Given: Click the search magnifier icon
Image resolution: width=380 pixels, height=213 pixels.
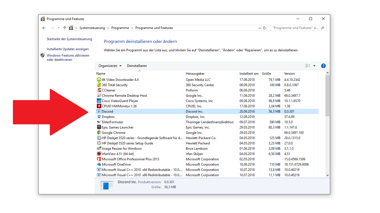Looking at the screenshot, I should (323, 28).
